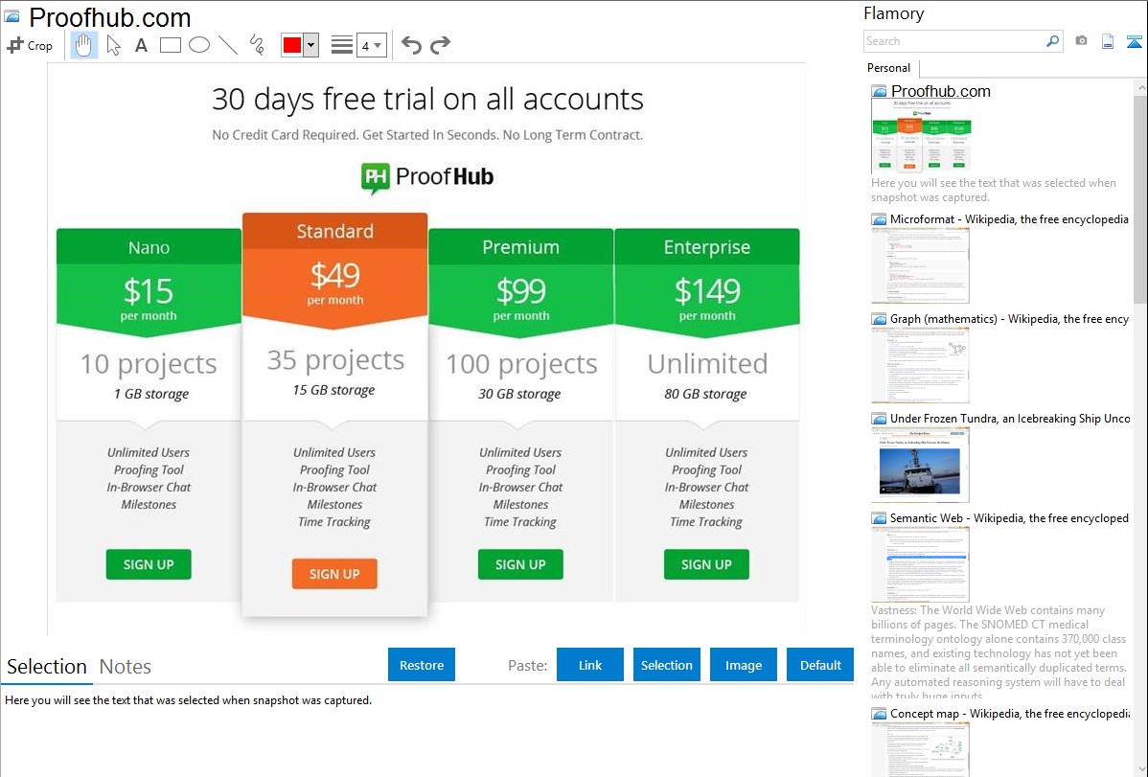The width and height of the screenshot is (1148, 777).
Task: Click the Enterprise plan $149 price
Action: pos(707,291)
